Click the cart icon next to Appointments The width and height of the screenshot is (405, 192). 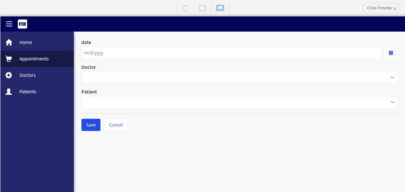9,59
